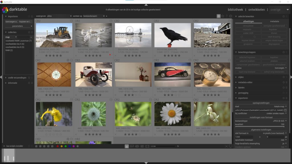Select the file manager layout icon

127,146
